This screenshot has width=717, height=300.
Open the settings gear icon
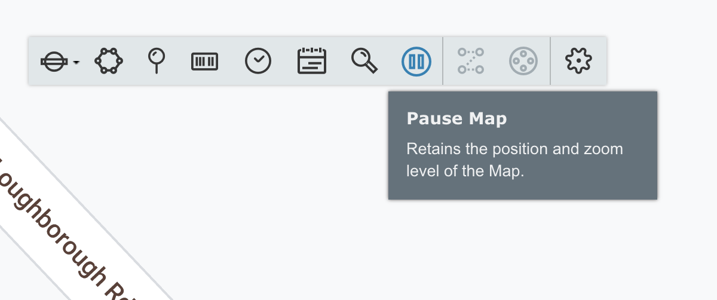pyautogui.click(x=578, y=61)
